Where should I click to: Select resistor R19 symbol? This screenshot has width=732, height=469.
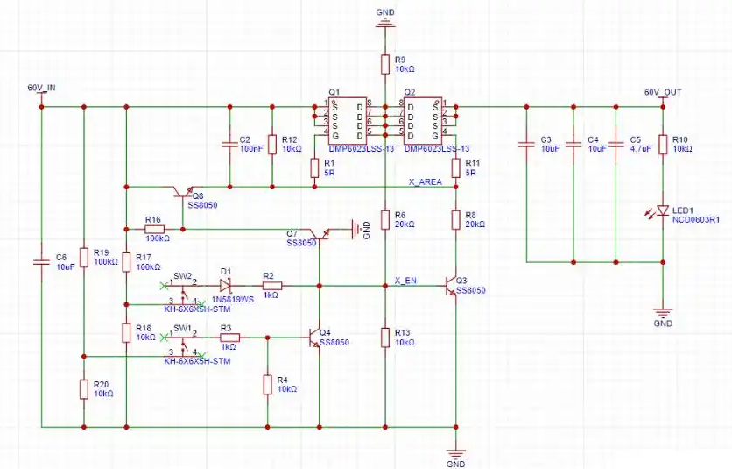click(x=84, y=258)
